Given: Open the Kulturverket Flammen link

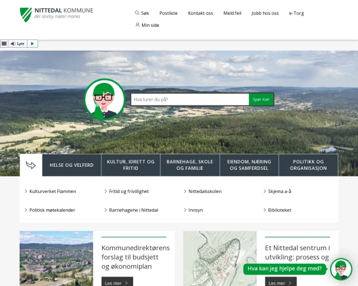Looking at the screenshot, I should [53, 191].
